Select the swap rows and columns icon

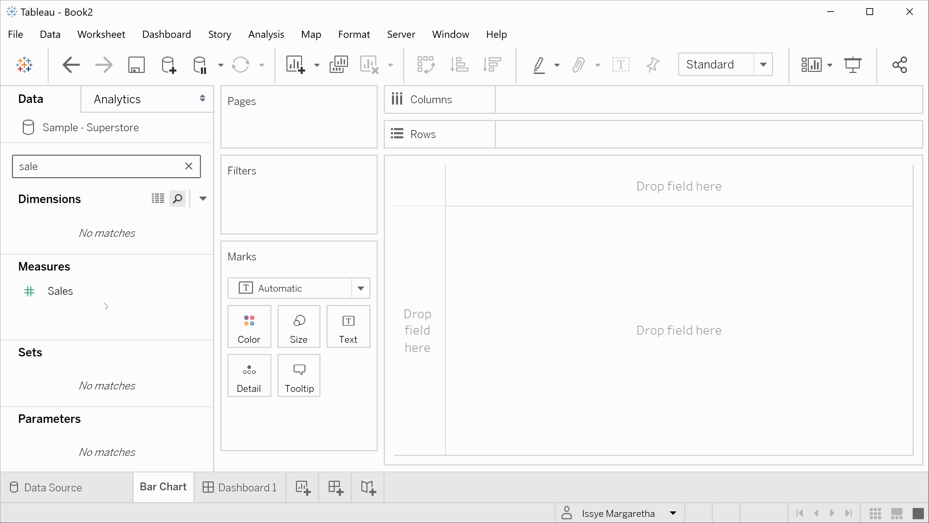point(426,64)
